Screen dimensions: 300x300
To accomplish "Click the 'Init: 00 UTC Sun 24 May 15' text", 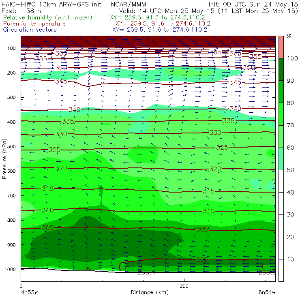I will 253,4.
